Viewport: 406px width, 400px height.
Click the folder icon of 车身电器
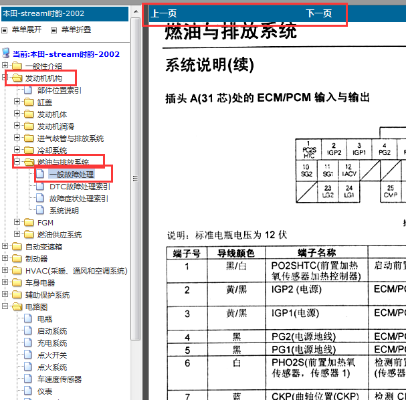coord(17,282)
